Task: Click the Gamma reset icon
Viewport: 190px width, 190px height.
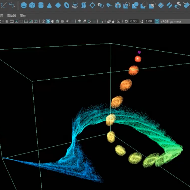Action: tap(142, 21)
